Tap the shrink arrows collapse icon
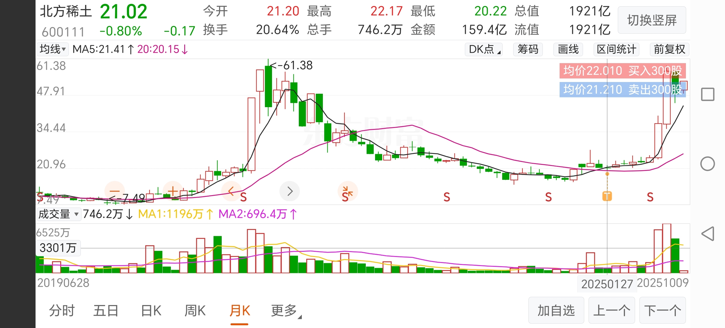 347,192
